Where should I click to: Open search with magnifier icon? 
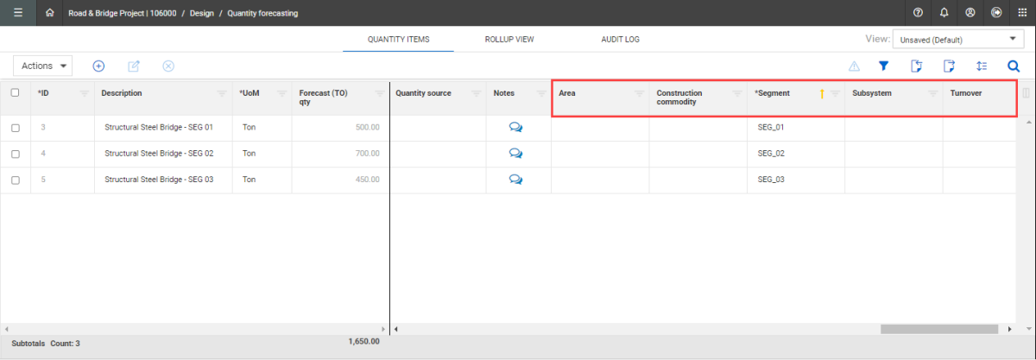(x=1014, y=66)
